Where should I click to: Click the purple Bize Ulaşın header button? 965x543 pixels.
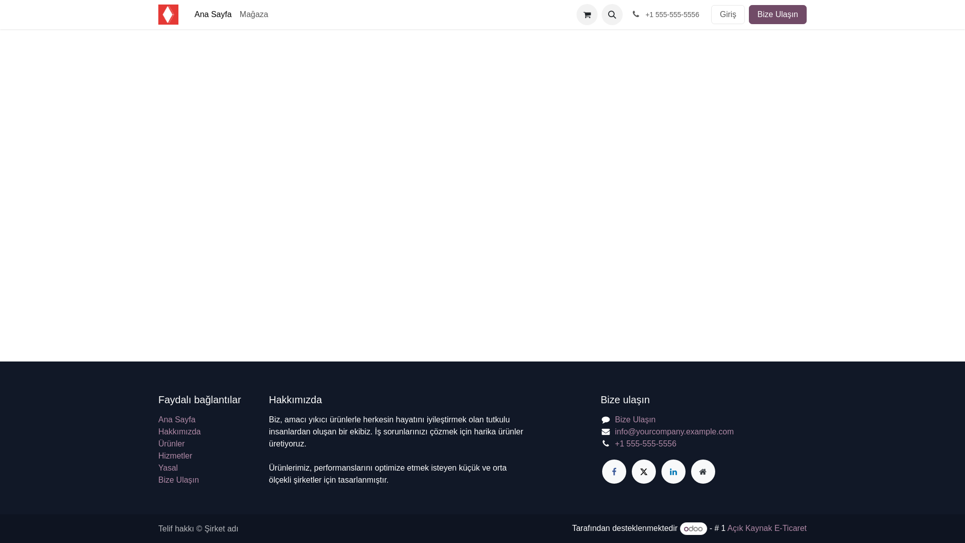pyautogui.click(x=778, y=15)
